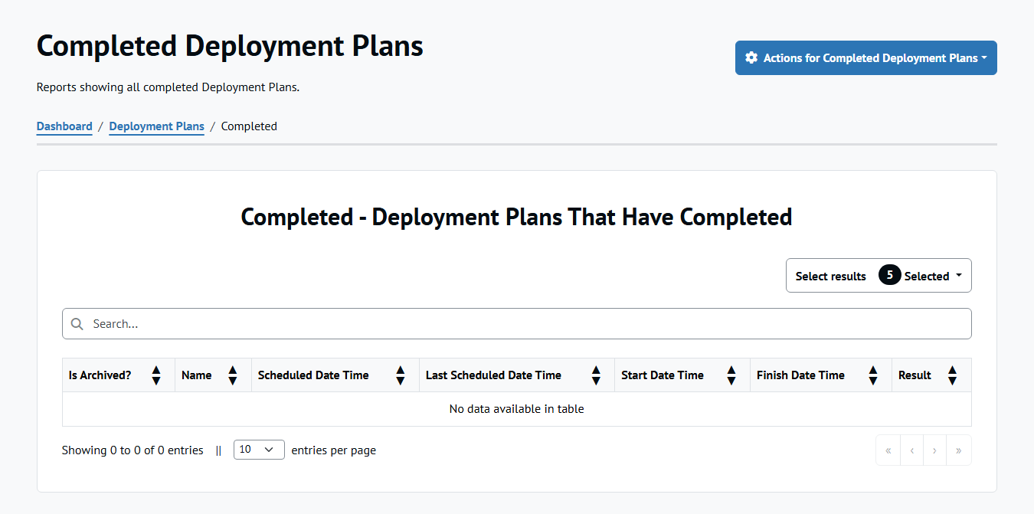Open the entries per page dropdown
The height and width of the screenshot is (514, 1034).
259,450
